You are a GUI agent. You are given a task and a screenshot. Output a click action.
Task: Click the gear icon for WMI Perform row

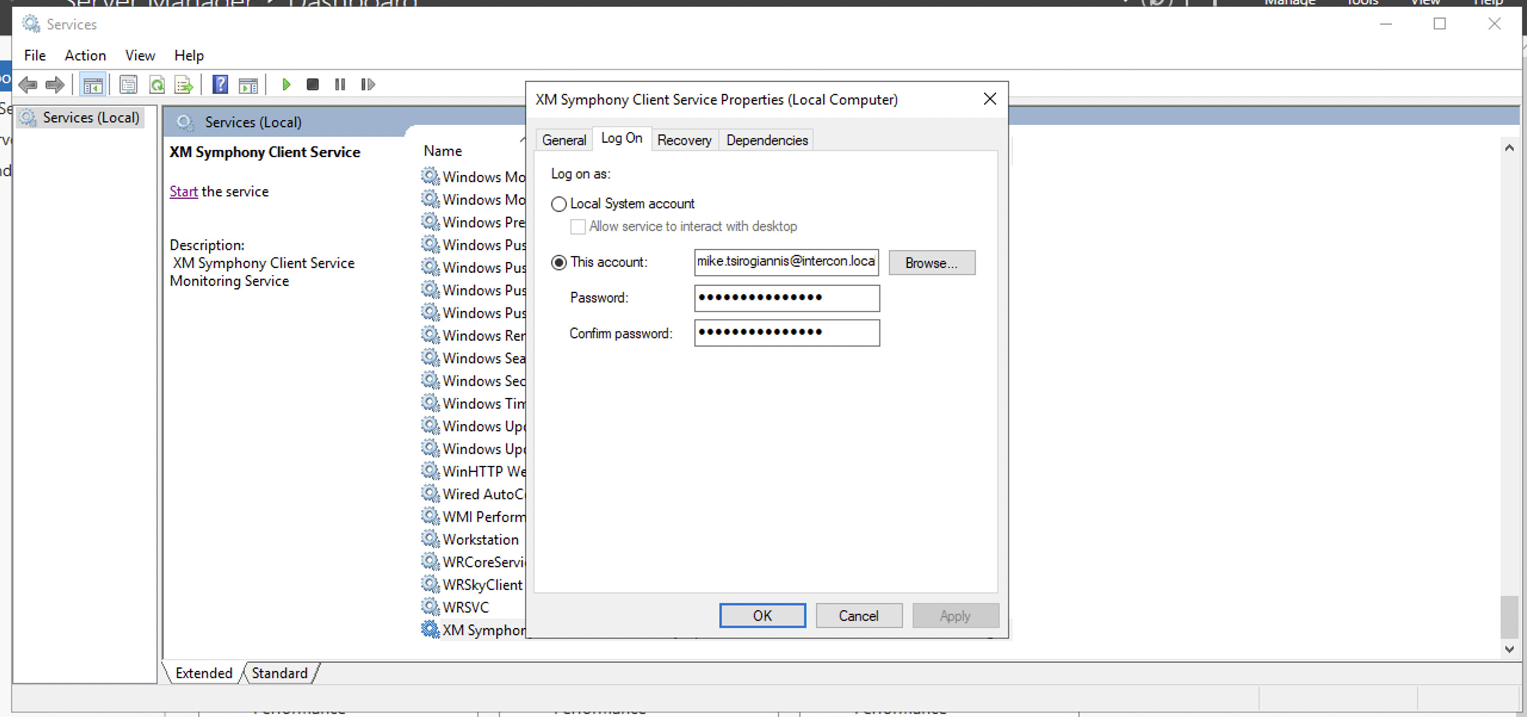click(430, 516)
